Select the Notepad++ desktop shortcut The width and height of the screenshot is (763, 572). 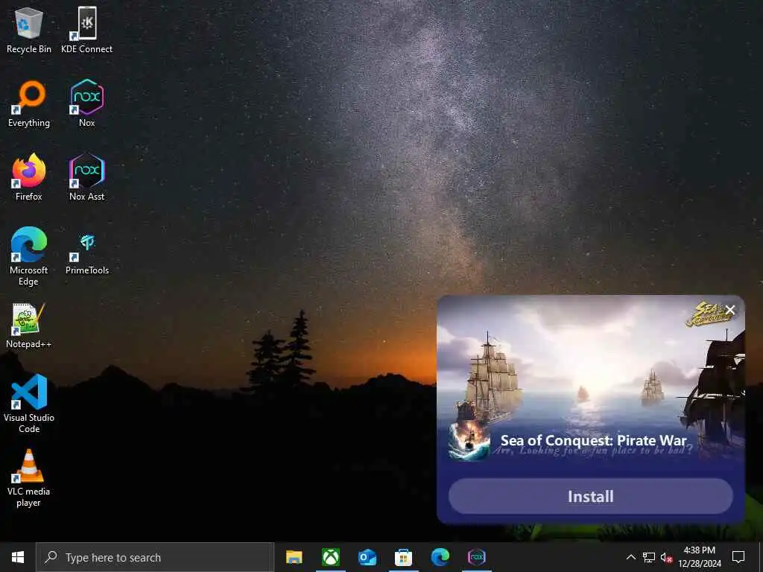[x=29, y=326]
